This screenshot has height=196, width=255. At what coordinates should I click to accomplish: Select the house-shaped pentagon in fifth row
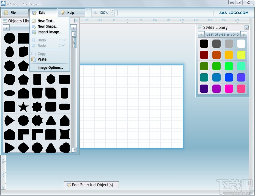pyautogui.click(x=23, y=93)
